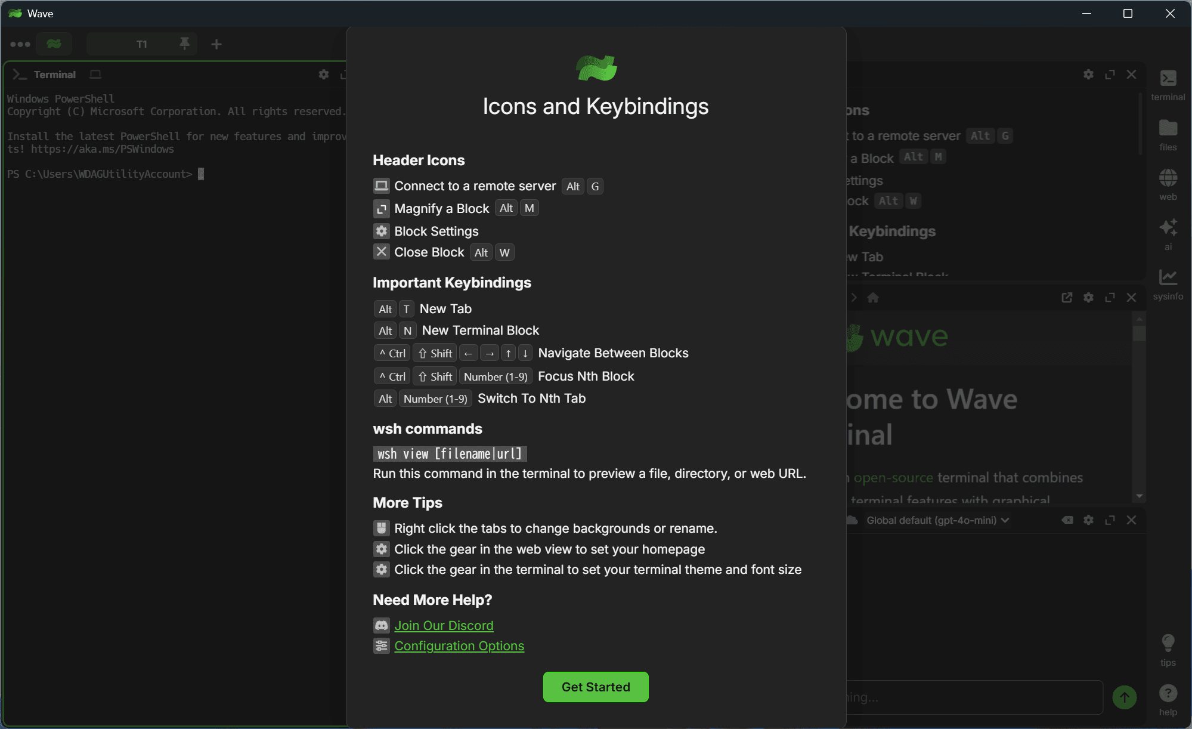Open the Join Our Discord link

pyautogui.click(x=444, y=625)
